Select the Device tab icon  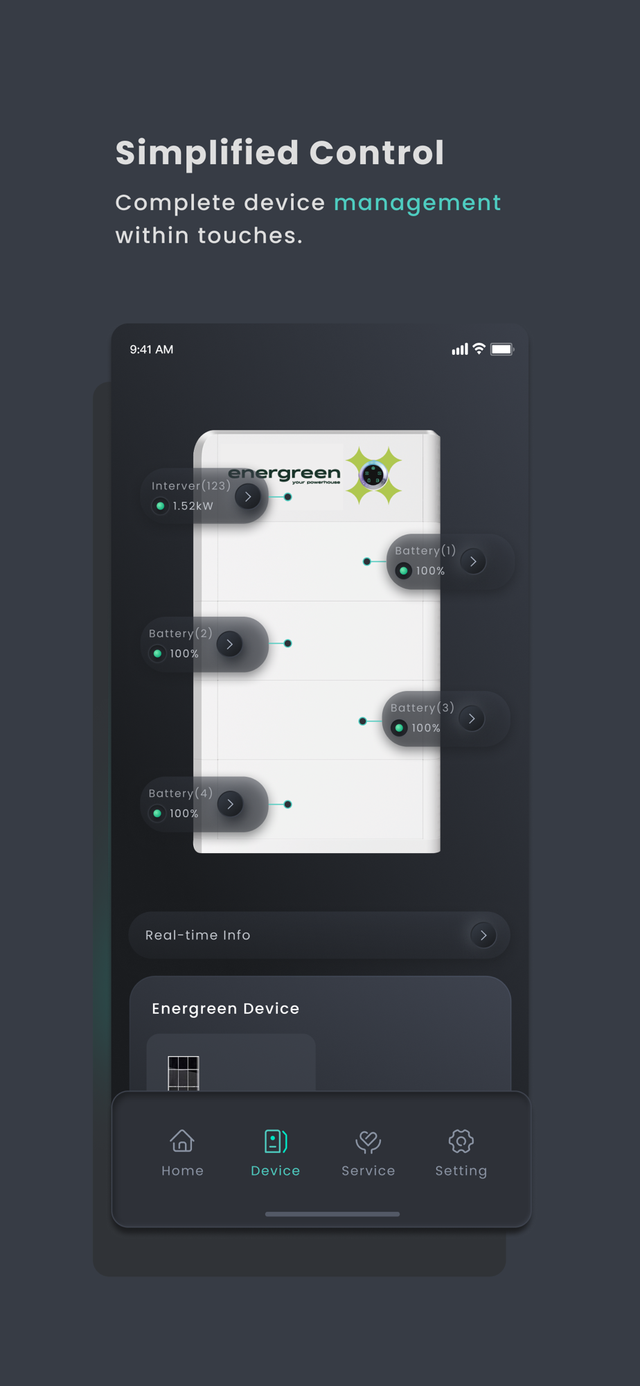point(275,1141)
